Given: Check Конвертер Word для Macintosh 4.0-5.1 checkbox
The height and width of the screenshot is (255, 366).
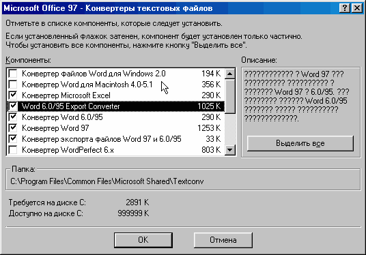Looking at the screenshot, I should click(13, 85).
